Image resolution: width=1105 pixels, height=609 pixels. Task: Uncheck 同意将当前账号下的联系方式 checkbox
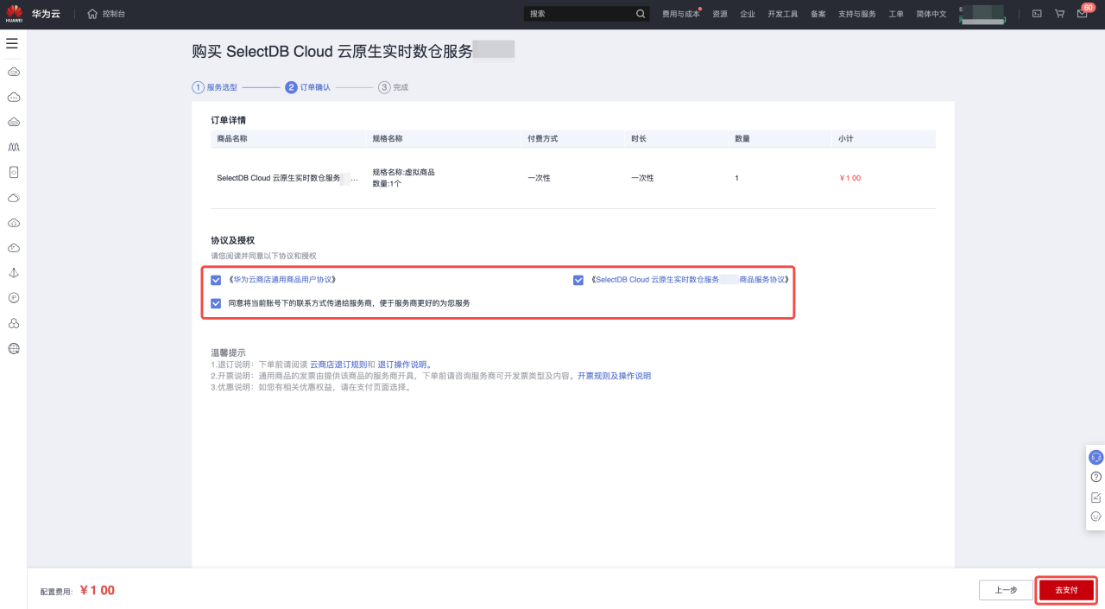click(216, 303)
